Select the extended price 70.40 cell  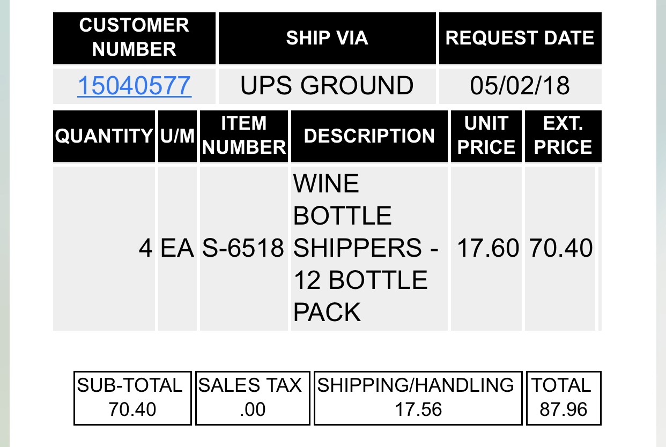click(x=560, y=248)
